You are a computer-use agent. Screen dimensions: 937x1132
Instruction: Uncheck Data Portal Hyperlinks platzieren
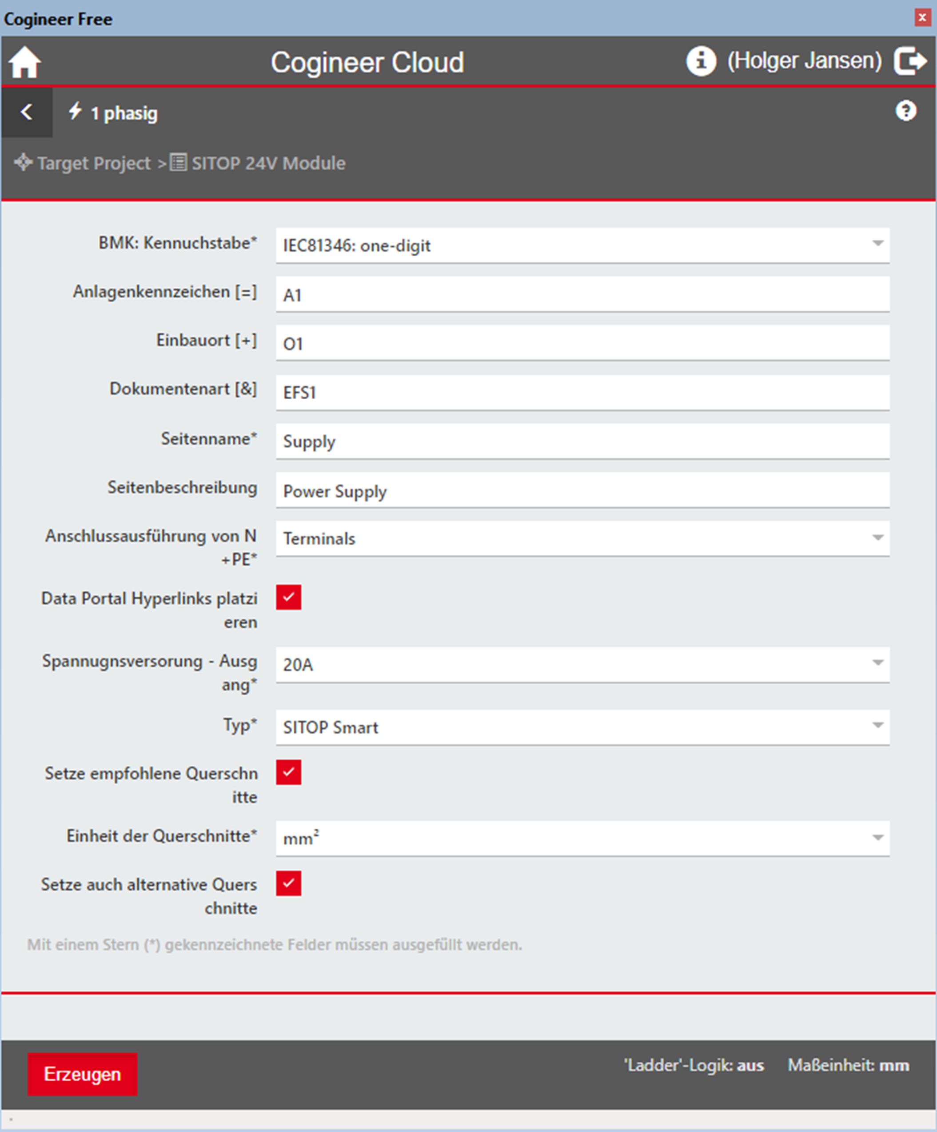[289, 597]
